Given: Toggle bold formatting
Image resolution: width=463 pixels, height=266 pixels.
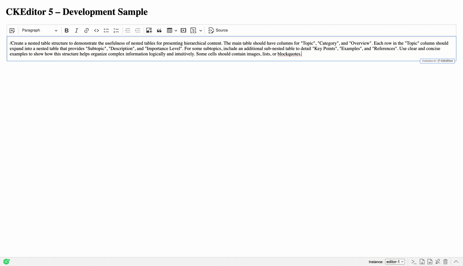Looking at the screenshot, I should click(x=66, y=31).
